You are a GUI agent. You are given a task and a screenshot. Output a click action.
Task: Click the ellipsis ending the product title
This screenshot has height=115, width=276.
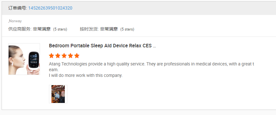[x=154, y=47]
